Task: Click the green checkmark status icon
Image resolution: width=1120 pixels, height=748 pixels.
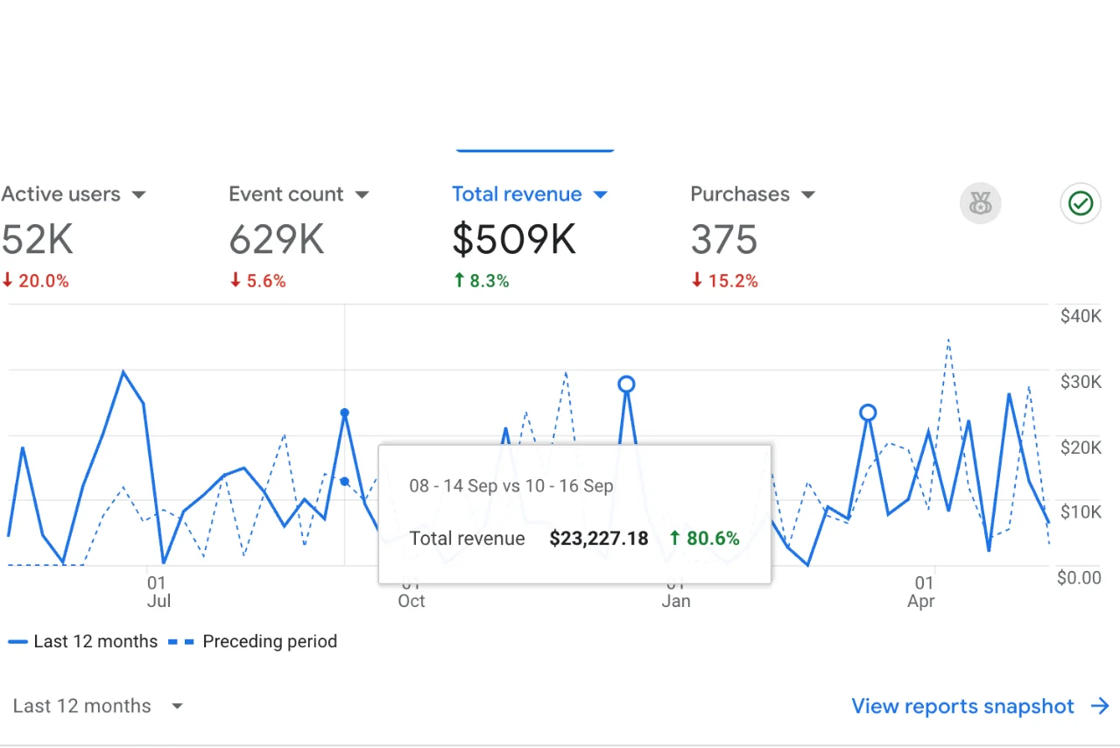Action: (x=1081, y=204)
